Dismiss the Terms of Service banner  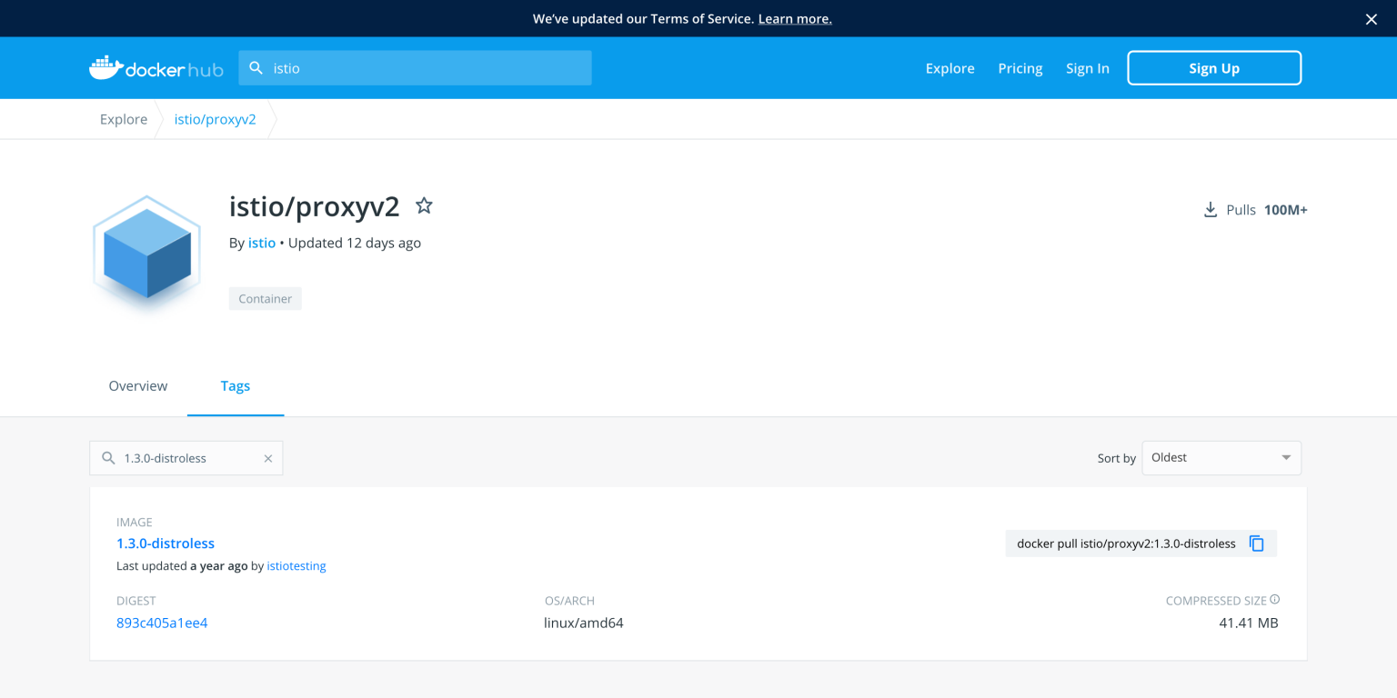1372,19
